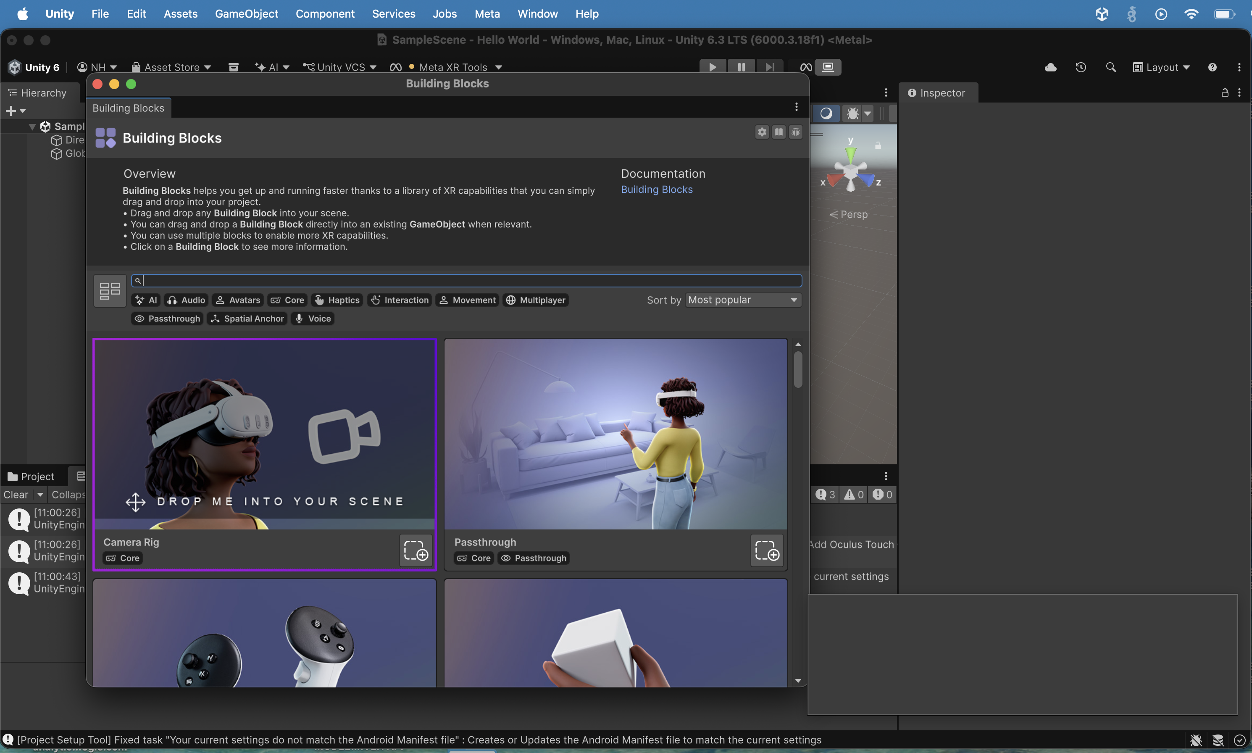Open the Apple menu
This screenshot has width=1252, height=753.
pos(22,14)
